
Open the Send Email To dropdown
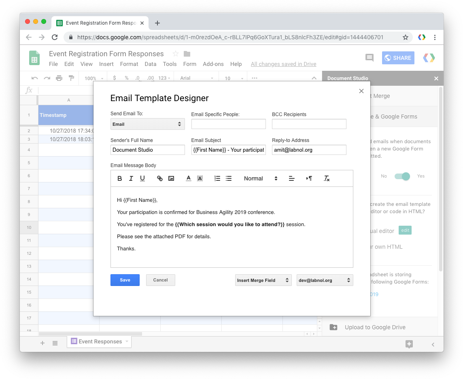click(x=147, y=124)
